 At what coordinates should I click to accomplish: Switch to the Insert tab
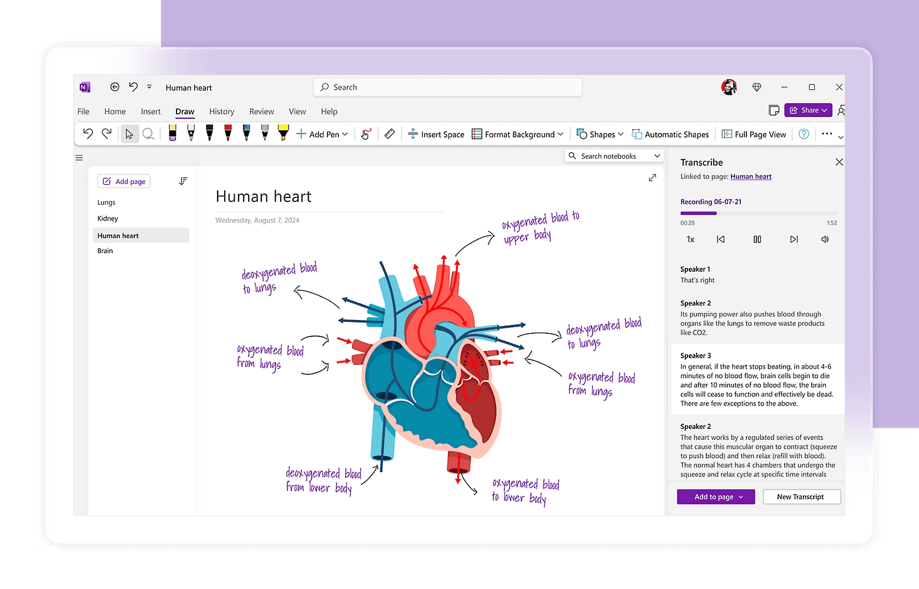click(150, 111)
